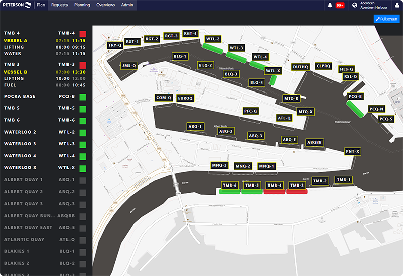This screenshot has width=403, height=276.
Task: Click the red status square for TMB-4
Action: pyautogui.click(x=83, y=34)
